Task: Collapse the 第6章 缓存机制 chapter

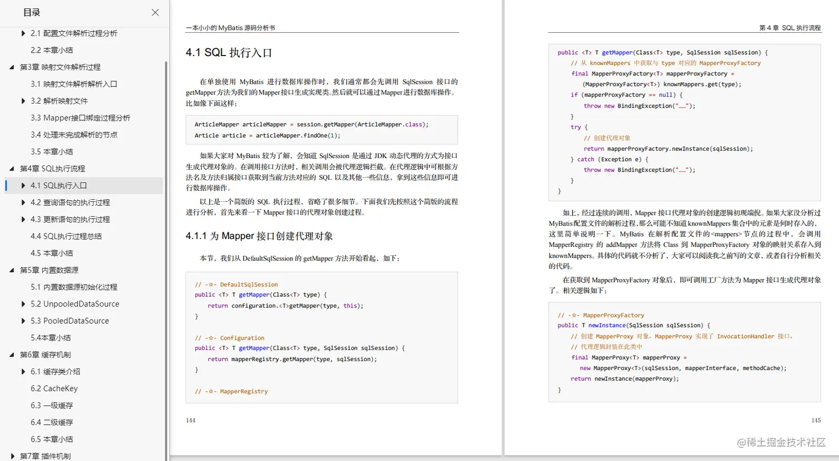Action: tap(12, 354)
